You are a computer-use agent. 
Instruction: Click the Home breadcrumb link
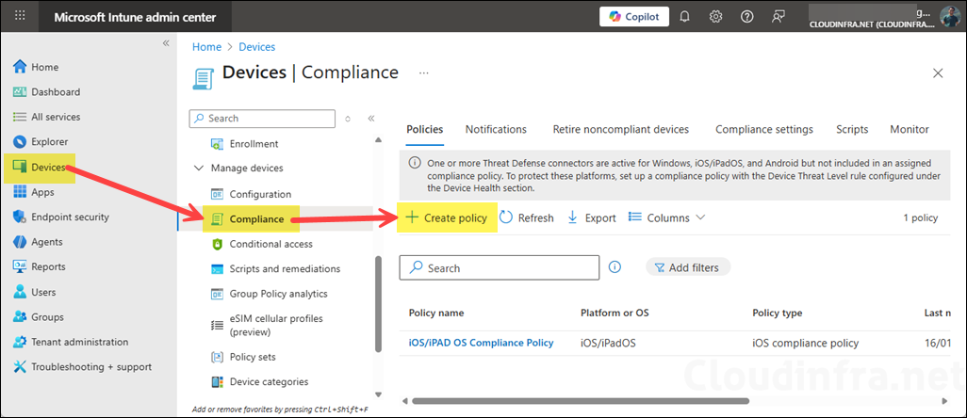(x=206, y=47)
